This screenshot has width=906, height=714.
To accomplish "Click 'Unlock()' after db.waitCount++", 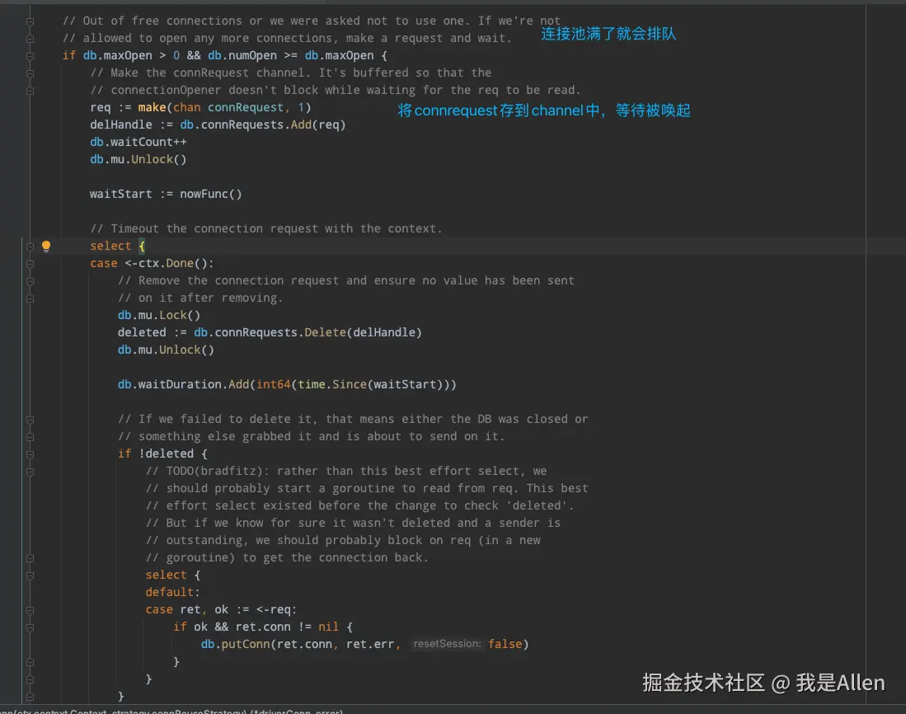I will tap(159, 159).
